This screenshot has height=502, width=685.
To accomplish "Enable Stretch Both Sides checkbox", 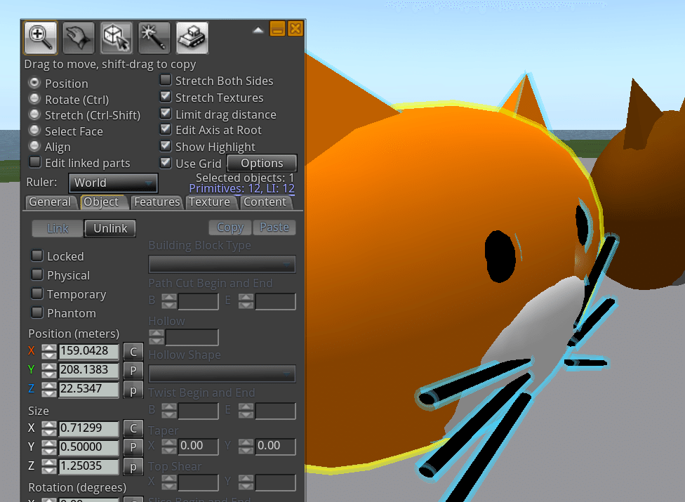I will (x=166, y=80).
